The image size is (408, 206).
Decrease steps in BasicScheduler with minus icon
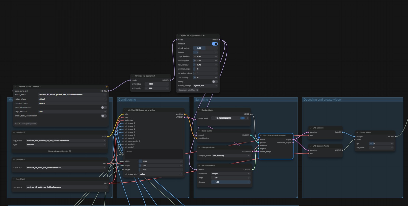click(x=213, y=178)
